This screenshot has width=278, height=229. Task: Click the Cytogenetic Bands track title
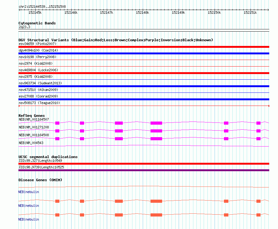pyautogui.click(x=37, y=23)
